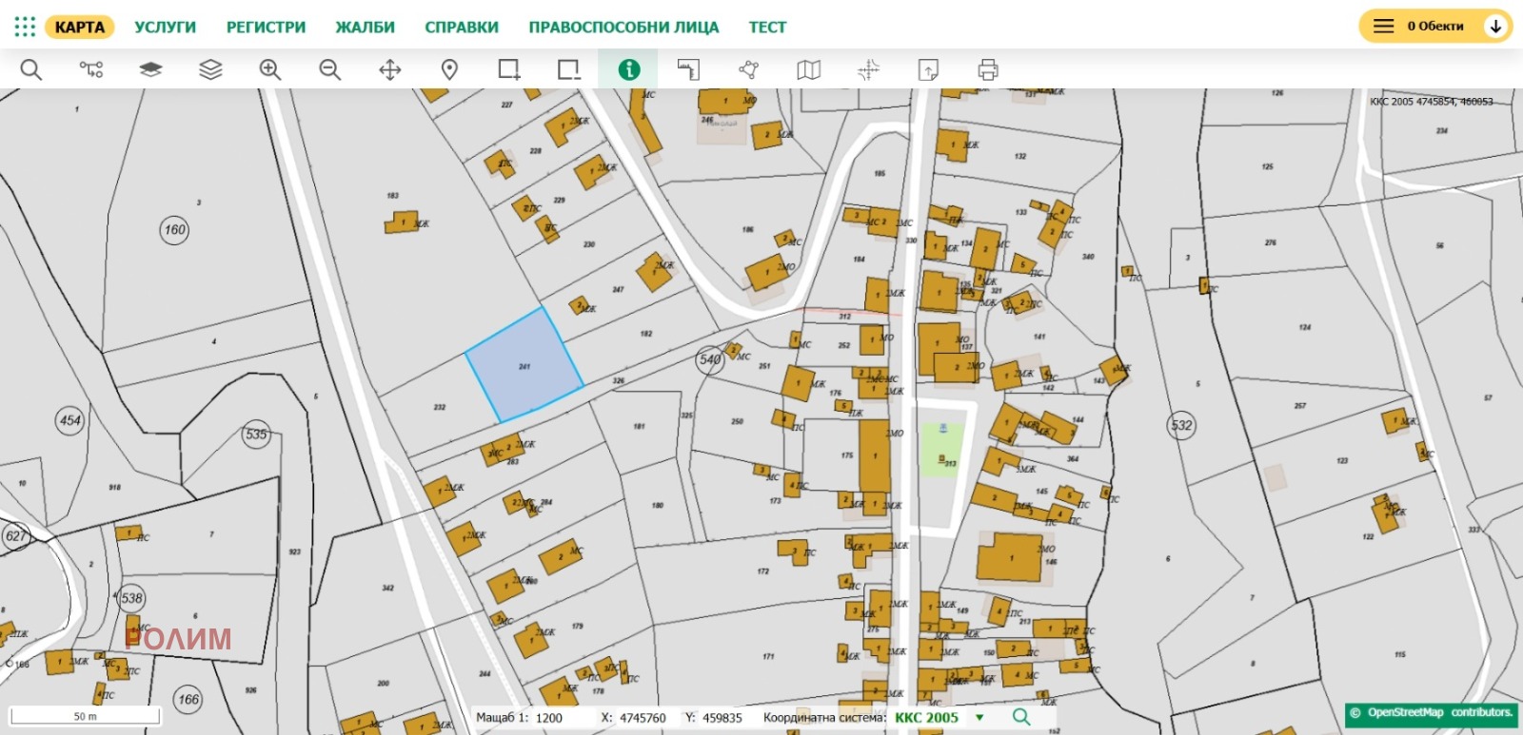
Task: Toggle the add rectangle selection tool
Action: click(509, 69)
